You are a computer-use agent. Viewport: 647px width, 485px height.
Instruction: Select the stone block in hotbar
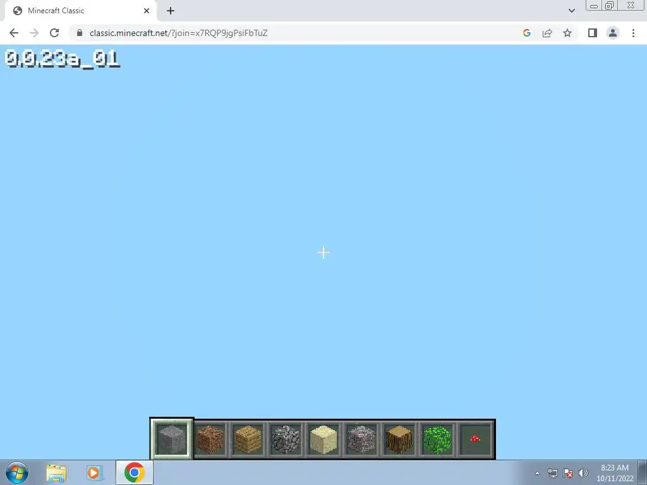click(x=172, y=439)
